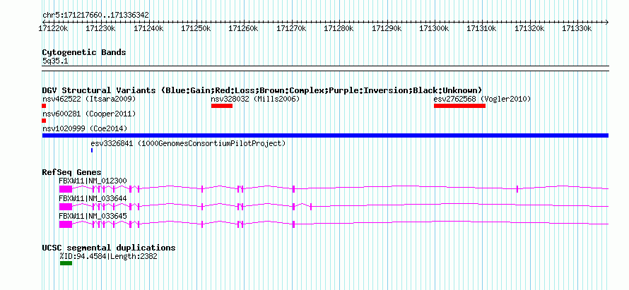Click the 171300k ruler position
Image resolution: width=629 pixels, height=290 pixels.
(x=434, y=28)
